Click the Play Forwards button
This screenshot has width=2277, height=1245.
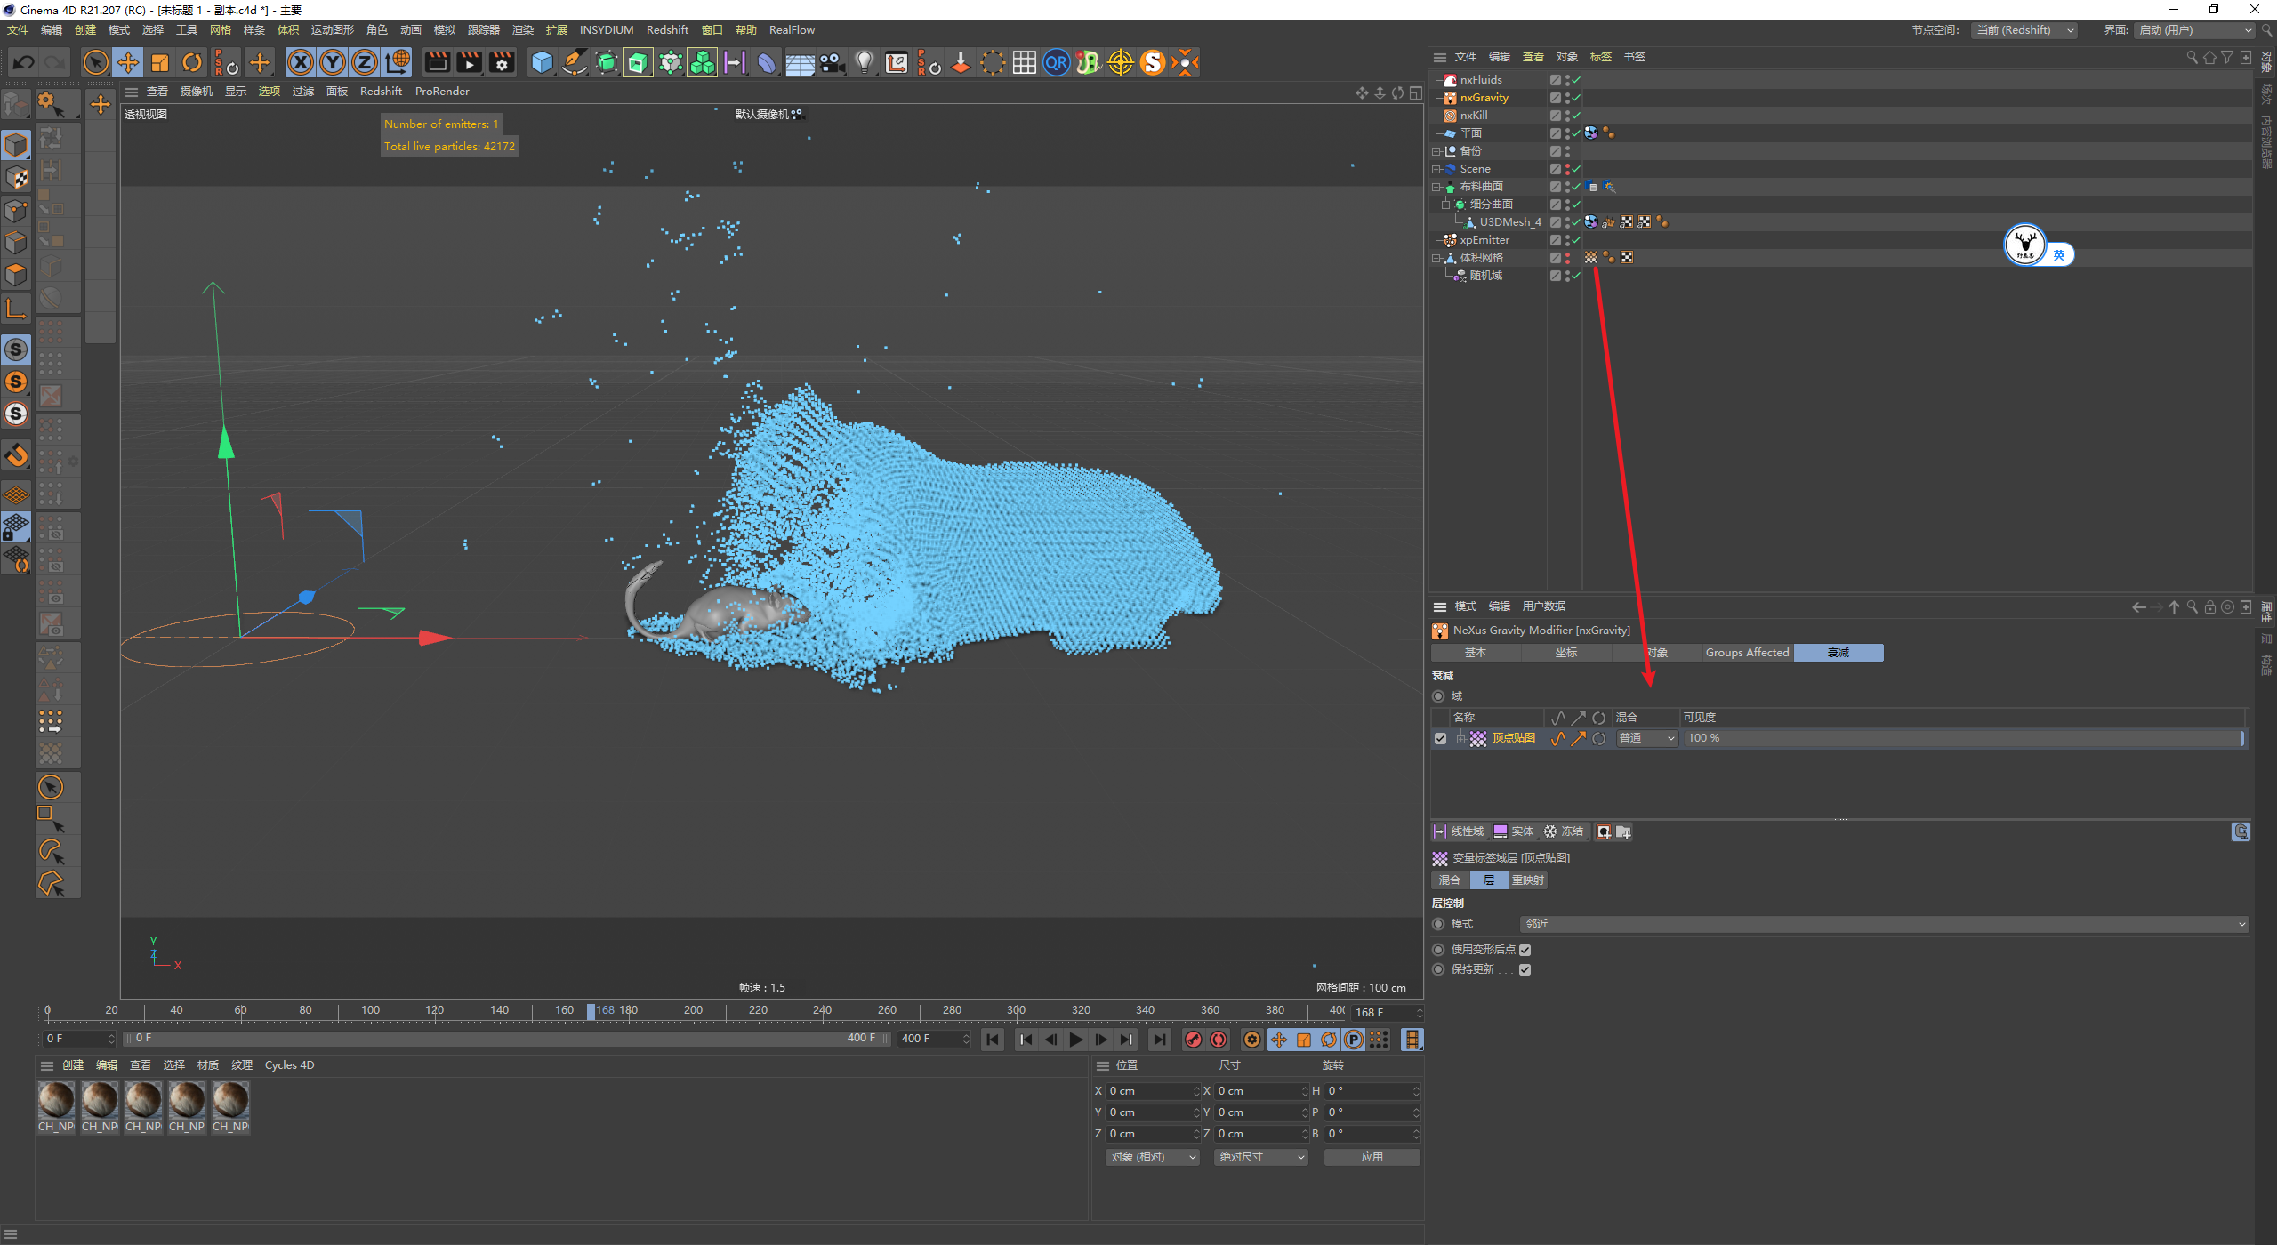pos(1076,1040)
